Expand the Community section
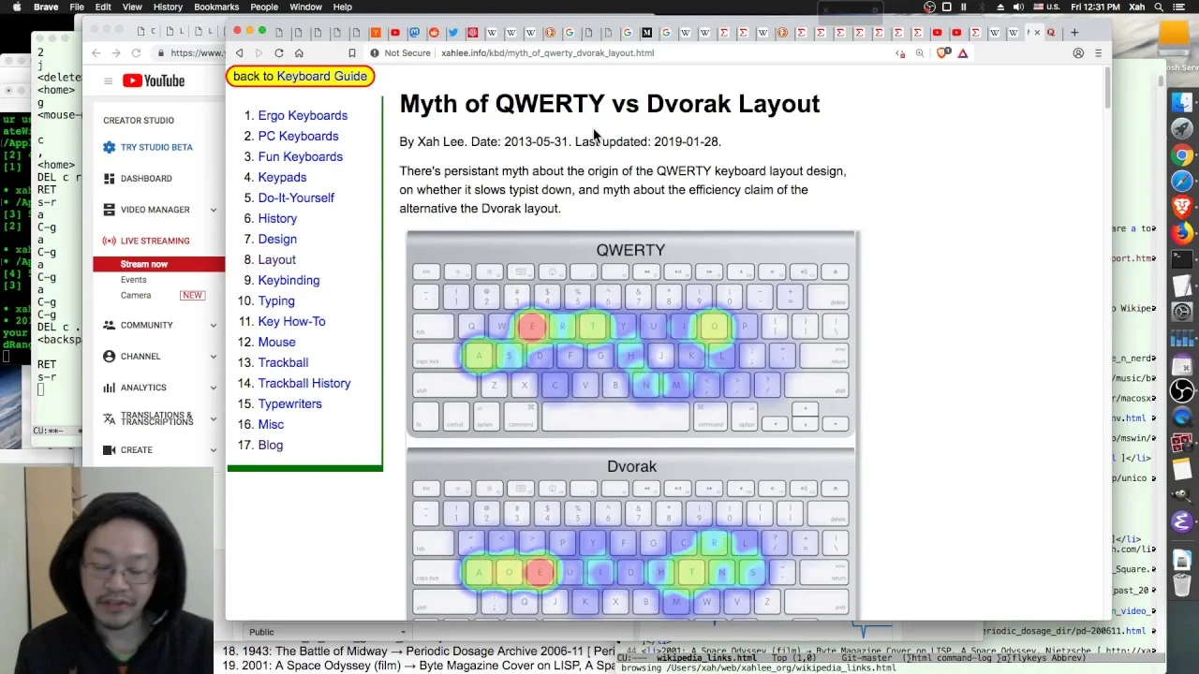The width and height of the screenshot is (1199, 674). pos(214,325)
